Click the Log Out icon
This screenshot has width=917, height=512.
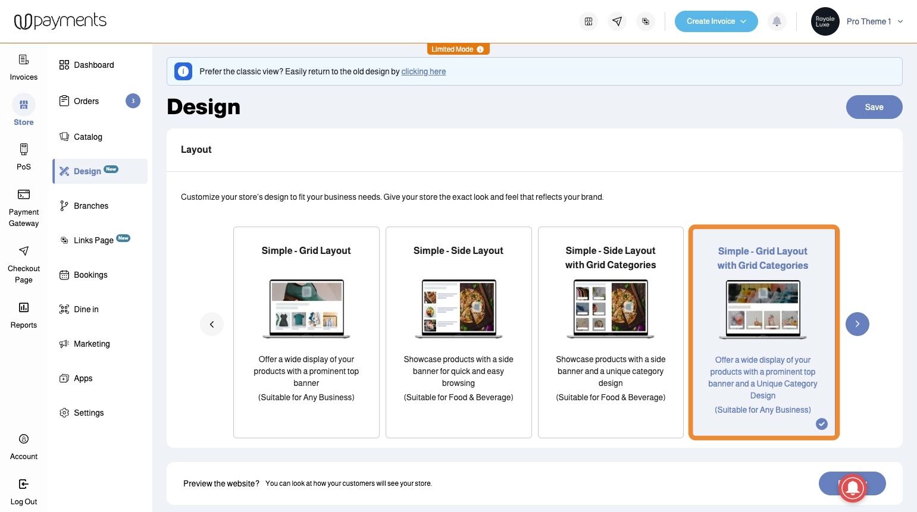pos(24,484)
